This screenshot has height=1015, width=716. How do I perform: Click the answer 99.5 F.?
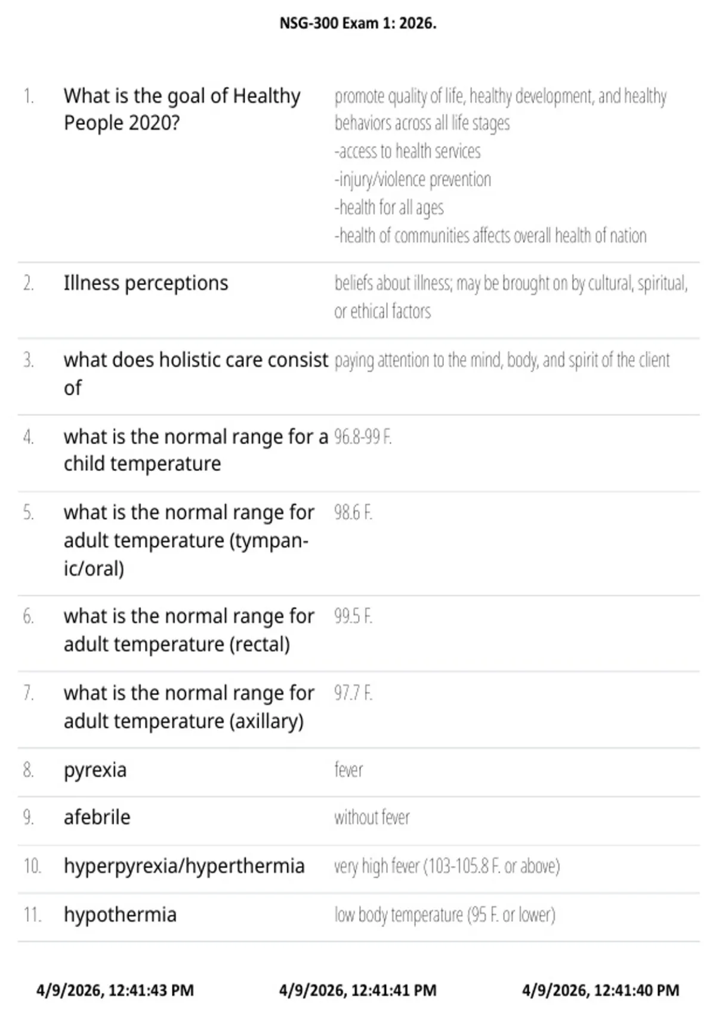(353, 616)
